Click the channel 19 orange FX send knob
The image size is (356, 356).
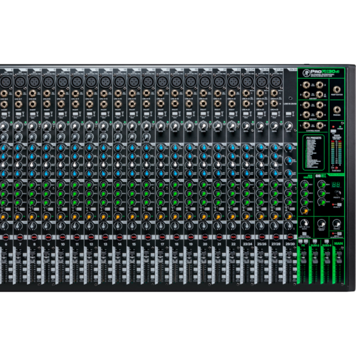(x=189, y=216)
